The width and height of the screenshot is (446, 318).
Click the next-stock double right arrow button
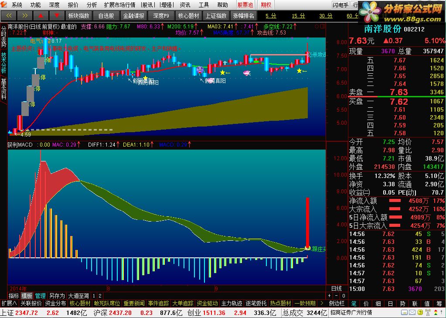coord(25,16)
